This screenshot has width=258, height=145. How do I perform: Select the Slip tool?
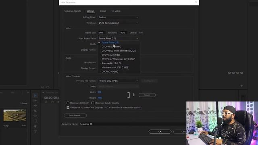click(x=35, y=116)
